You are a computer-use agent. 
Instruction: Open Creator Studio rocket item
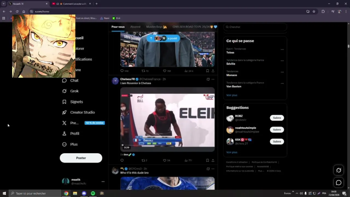coord(78,112)
